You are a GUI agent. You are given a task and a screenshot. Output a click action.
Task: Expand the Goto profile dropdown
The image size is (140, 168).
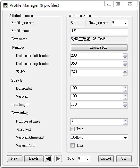84,159
